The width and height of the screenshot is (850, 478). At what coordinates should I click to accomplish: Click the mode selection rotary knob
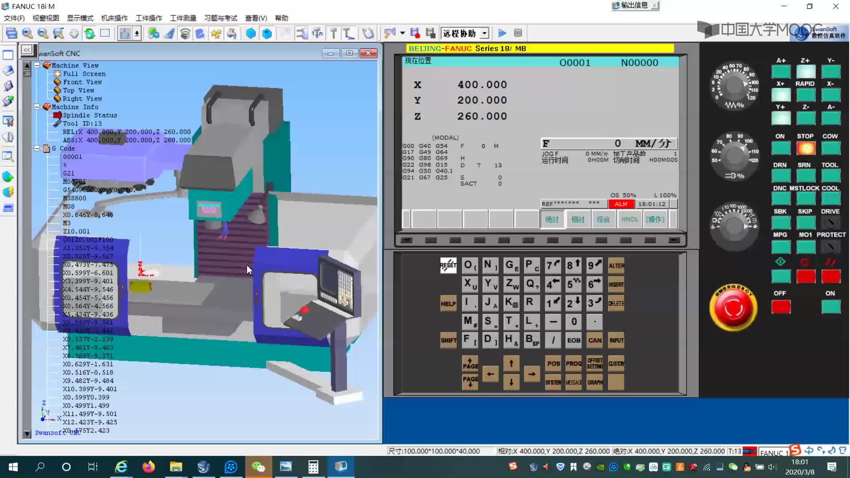point(734,226)
